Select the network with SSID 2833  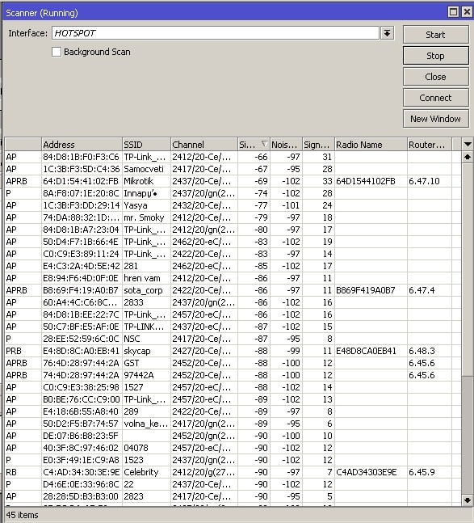133,302
